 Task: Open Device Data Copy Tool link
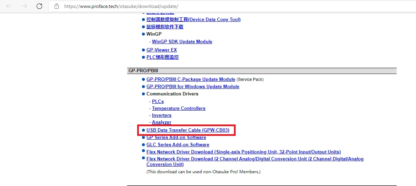pos(193,20)
